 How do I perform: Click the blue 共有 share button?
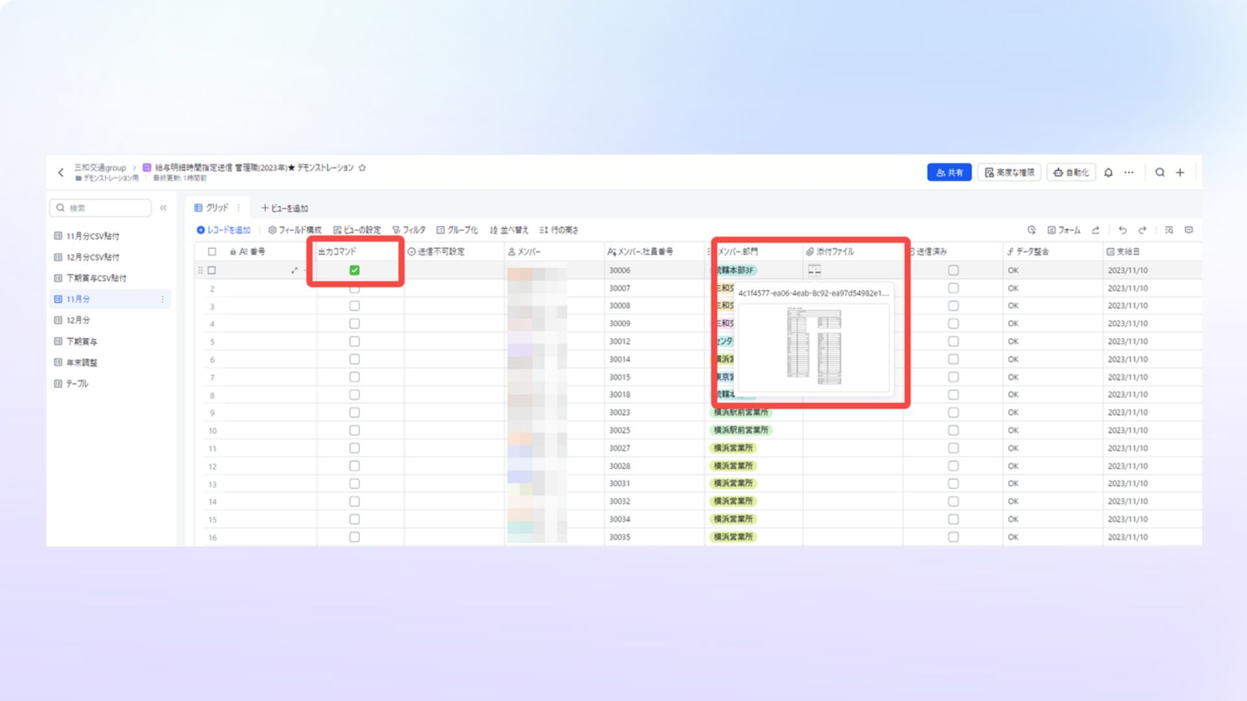point(949,173)
